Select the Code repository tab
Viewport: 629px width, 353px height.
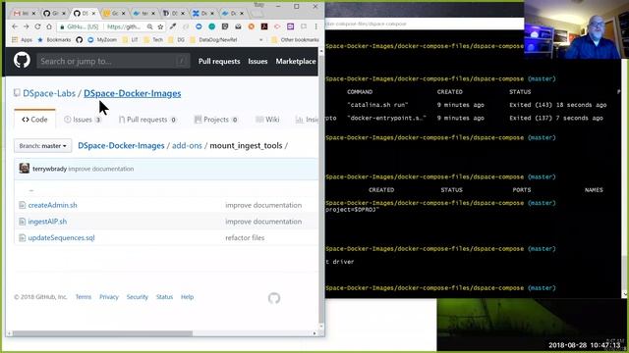[x=34, y=120]
